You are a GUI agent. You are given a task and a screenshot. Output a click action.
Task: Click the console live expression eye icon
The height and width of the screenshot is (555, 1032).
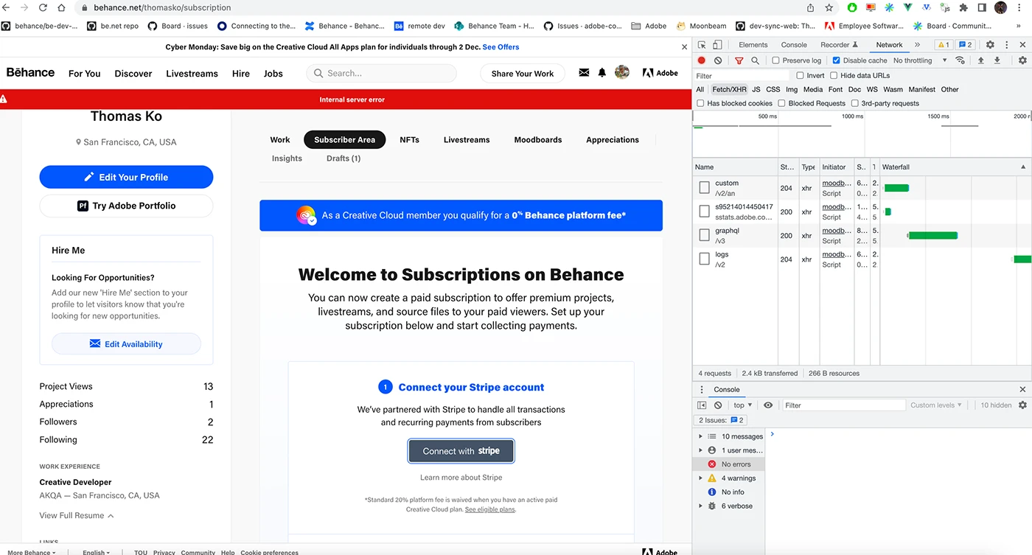[x=768, y=405]
